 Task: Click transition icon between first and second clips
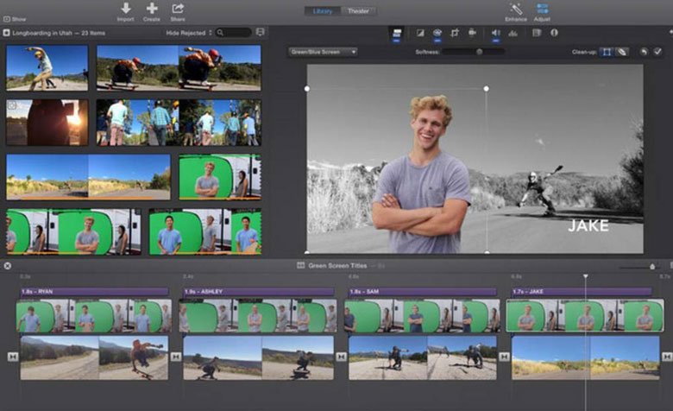tap(176, 357)
